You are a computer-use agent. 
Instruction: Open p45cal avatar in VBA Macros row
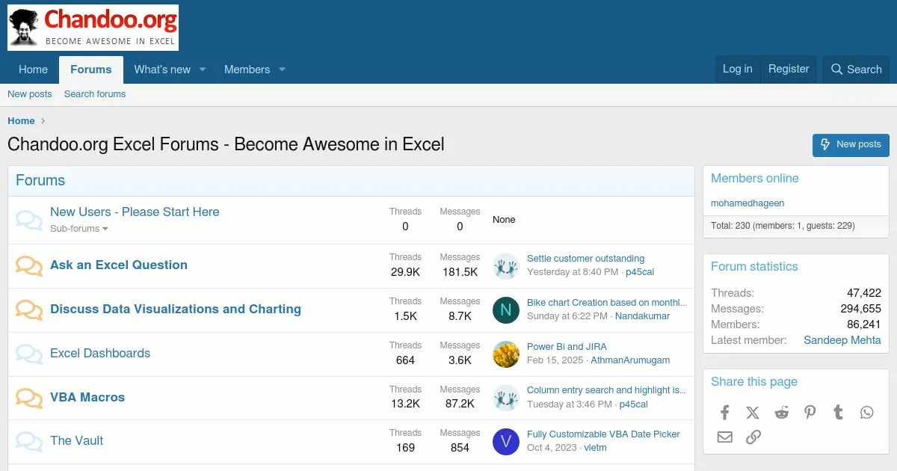coord(506,398)
